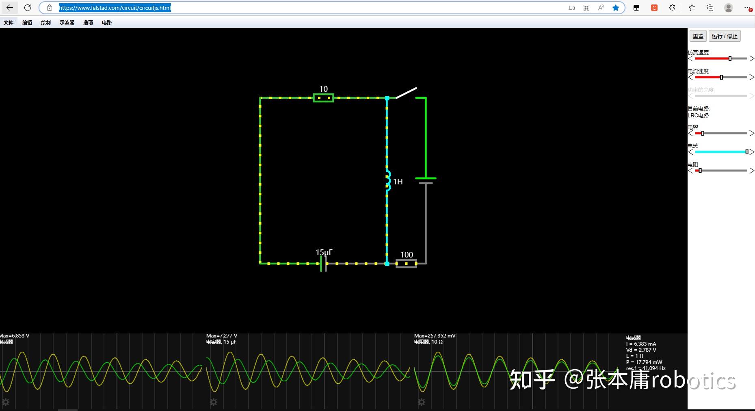The image size is (755, 411).
Task: Toggle simulation with the 运行/停止 button
Action: pyautogui.click(x=724, y=36)
